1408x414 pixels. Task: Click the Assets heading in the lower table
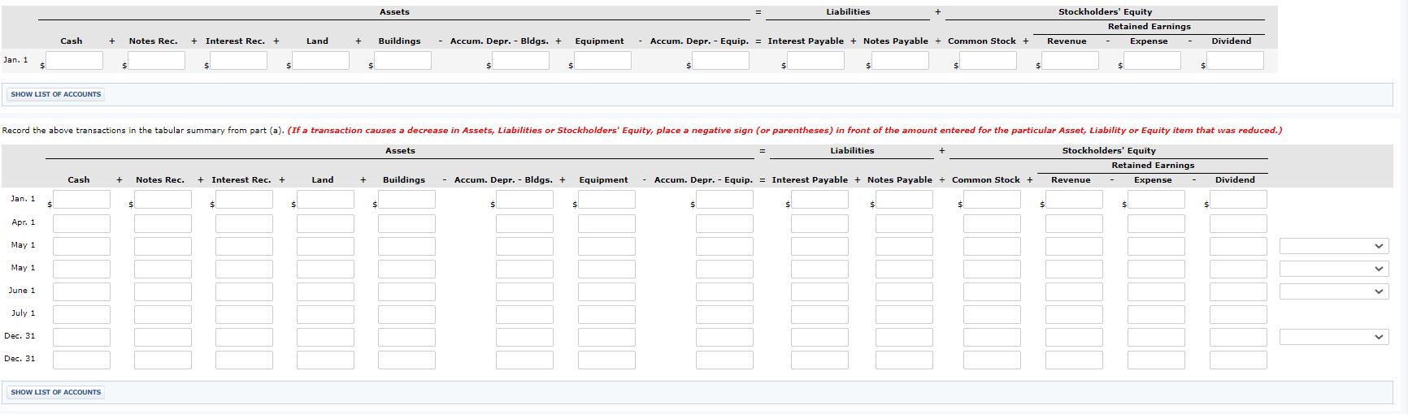pos(400,151)
